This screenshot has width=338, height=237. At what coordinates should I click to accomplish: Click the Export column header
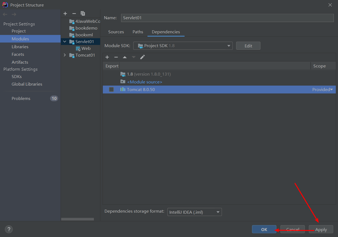click(111, 66)
